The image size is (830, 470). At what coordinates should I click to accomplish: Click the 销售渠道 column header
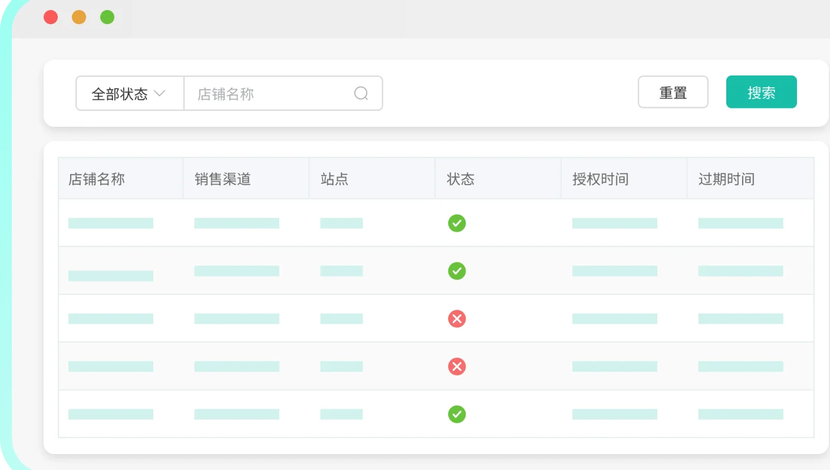246,179
